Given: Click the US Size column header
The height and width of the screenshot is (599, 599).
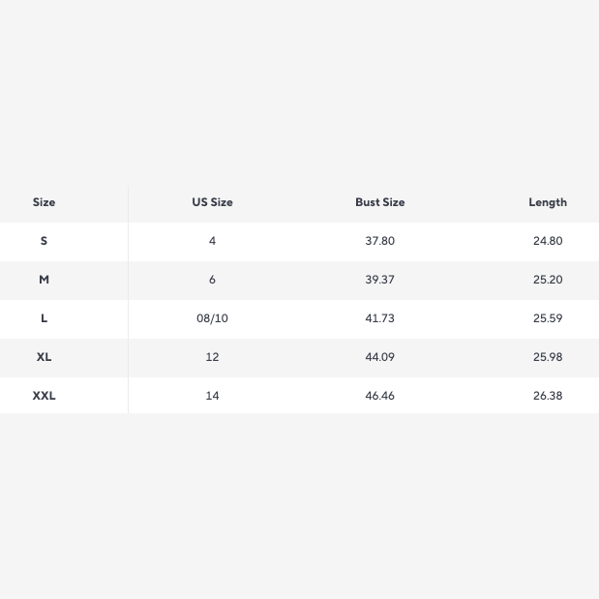Looking at the screenshot, I should 212,202.
